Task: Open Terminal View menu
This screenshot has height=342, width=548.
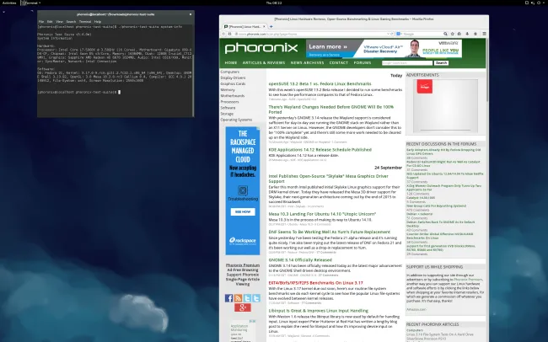Action: pos(59,22)
